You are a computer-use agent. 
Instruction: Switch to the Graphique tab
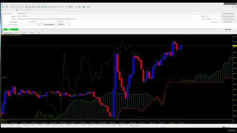(24, 33)
